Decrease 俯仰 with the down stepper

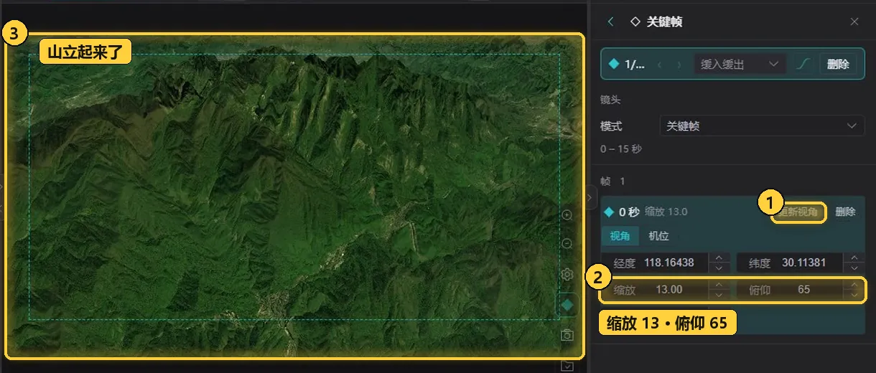[x=854, y=295]
